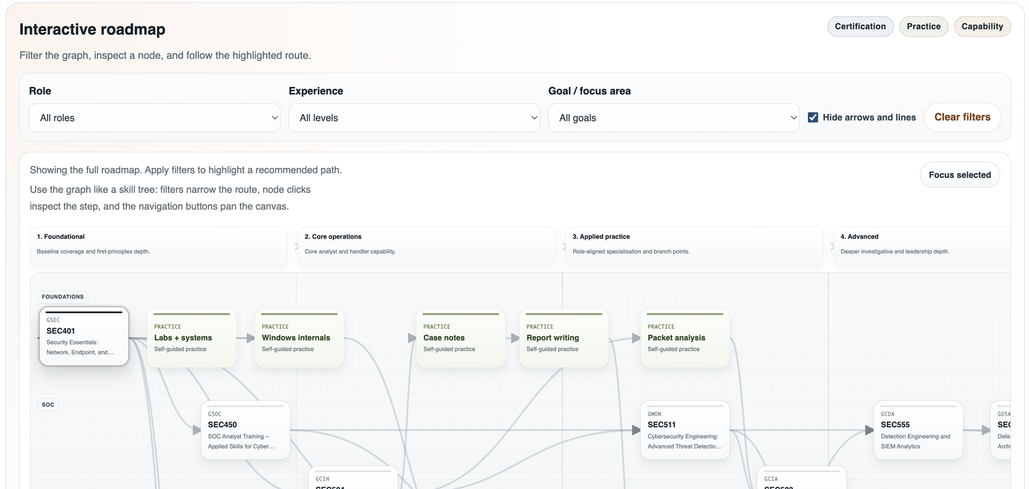Click the SOC lane label
1029x489 pixels.
(x=48, y=405)
